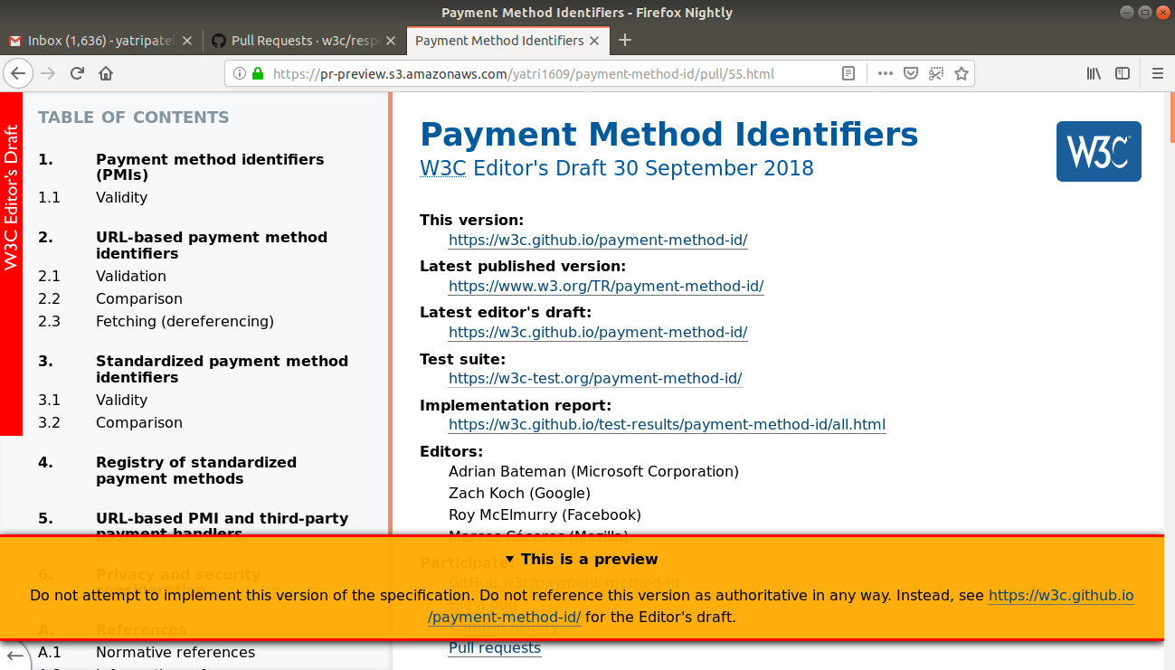This screenshot has height=670, width=1175.
Task: Jump to A.1 Normative references
Action: point(175,653)
